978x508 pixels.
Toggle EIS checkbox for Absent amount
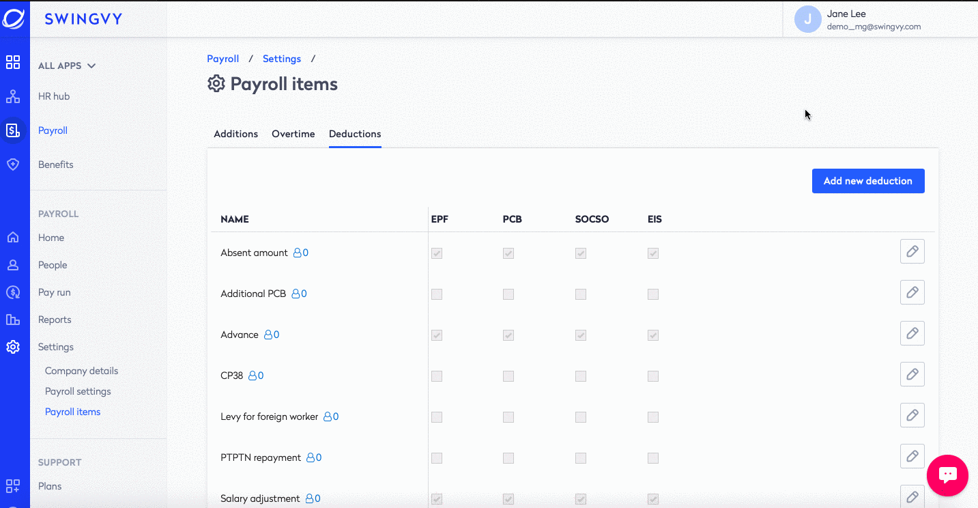tap(653, 253)
